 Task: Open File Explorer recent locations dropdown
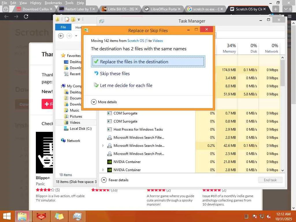click(x=76, y=36)
